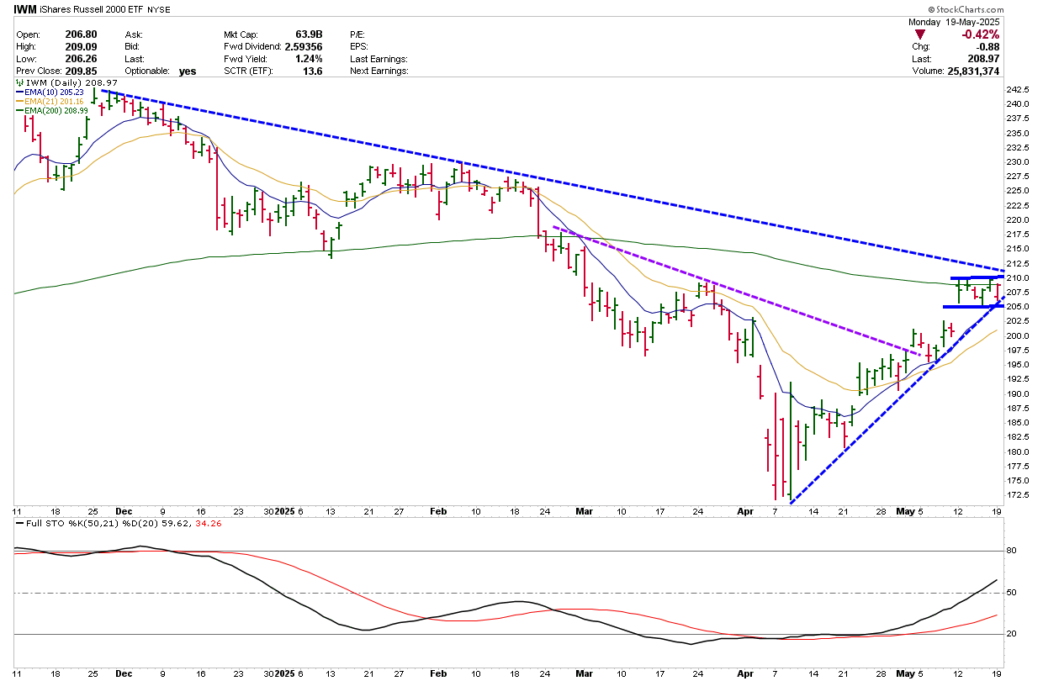Click the IWM (Daily) price legend label
Viewport: 1043px width, 681px height.
pos(52,84)
